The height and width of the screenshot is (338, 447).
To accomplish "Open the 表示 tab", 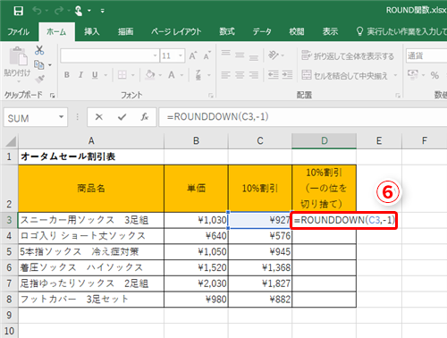I will click(330, 31).
